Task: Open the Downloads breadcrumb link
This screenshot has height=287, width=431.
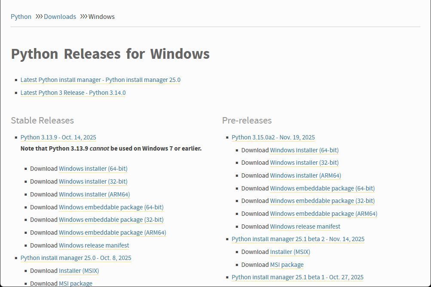Action: (60, 16)
